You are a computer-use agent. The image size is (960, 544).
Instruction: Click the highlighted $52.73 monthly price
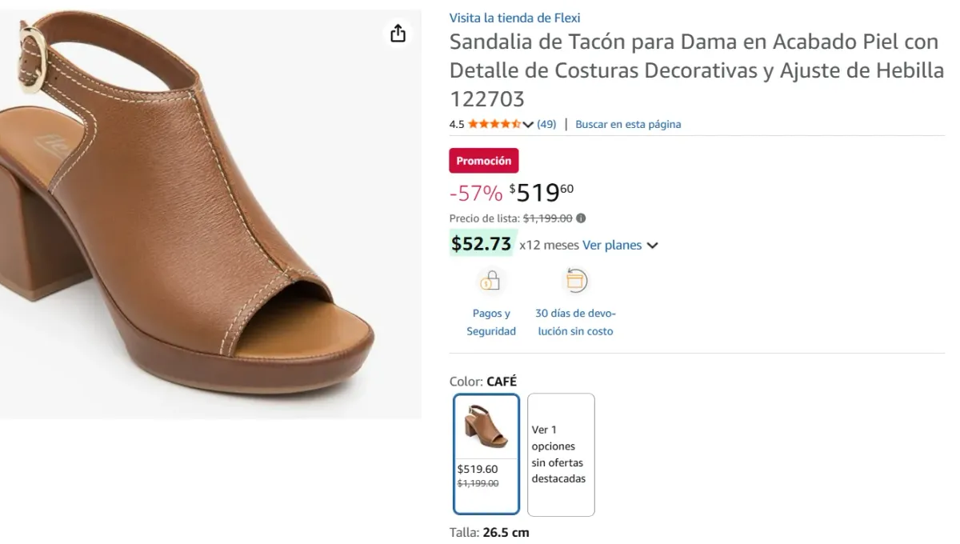coord(482,244)
